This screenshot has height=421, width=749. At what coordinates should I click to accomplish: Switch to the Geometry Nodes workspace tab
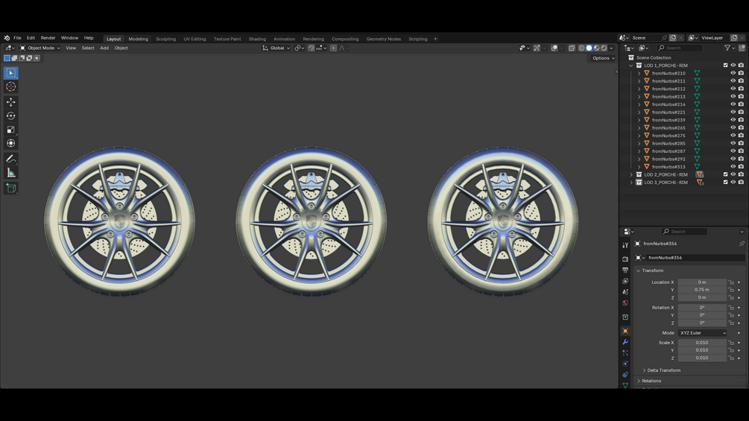[384, 39]
